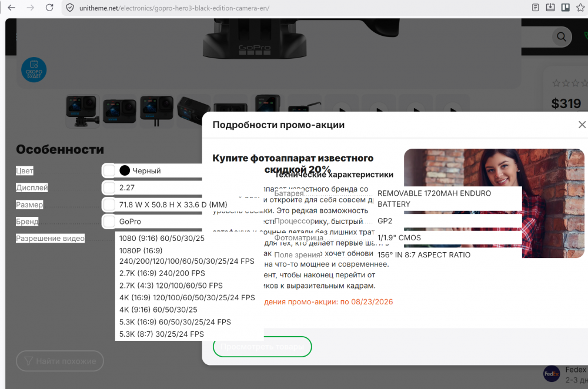Click the FedEx shipping logo
This screenshot has height=389, width=588.
[551, 374]
